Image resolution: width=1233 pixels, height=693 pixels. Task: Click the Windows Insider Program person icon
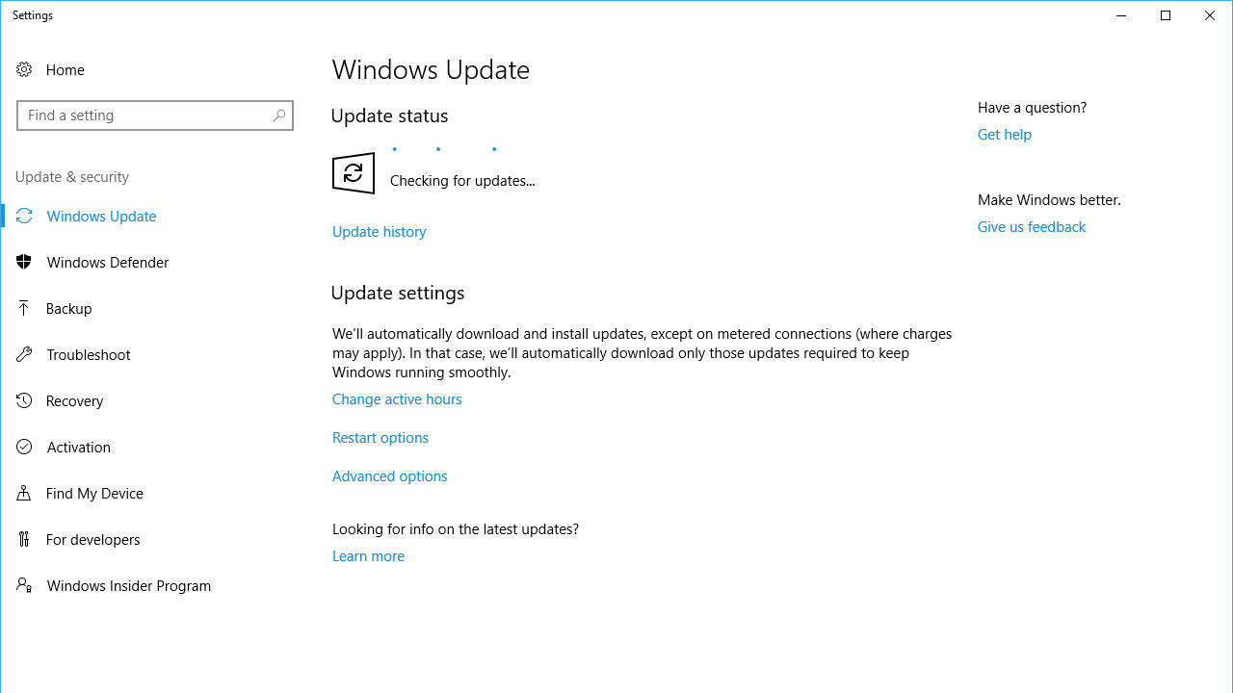[x=24, y=585]
